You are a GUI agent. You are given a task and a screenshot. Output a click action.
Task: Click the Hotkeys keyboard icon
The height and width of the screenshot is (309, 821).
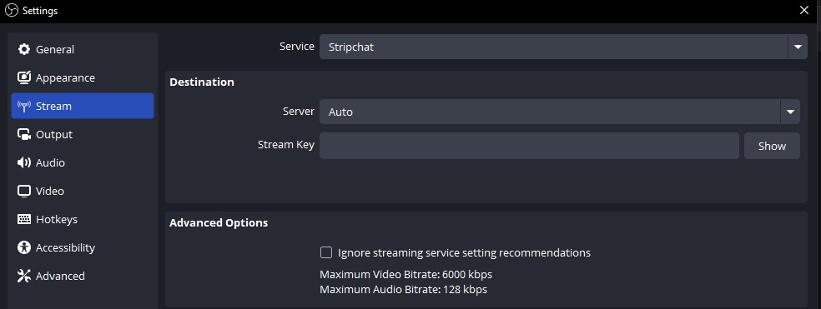[24, 219]
